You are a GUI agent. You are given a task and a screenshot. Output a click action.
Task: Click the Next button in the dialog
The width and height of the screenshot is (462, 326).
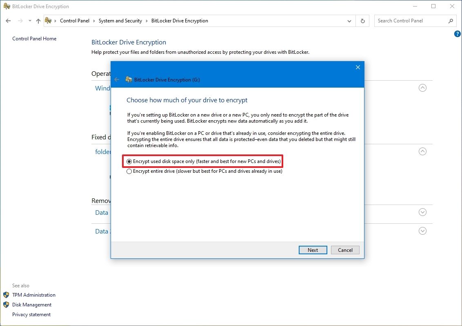tap(313, 250)
